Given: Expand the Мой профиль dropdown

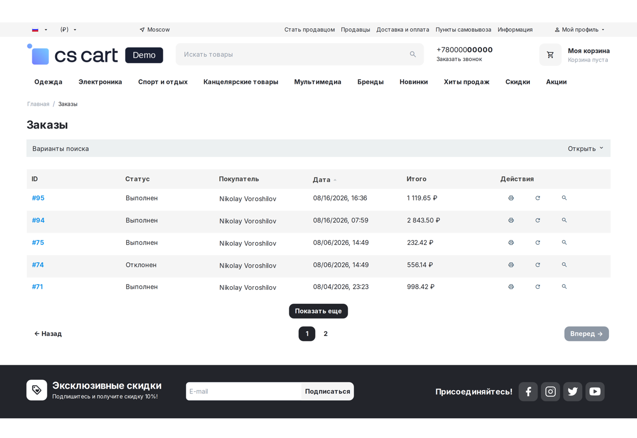Looking at the screenshot, I should click(x=580, y=30).
